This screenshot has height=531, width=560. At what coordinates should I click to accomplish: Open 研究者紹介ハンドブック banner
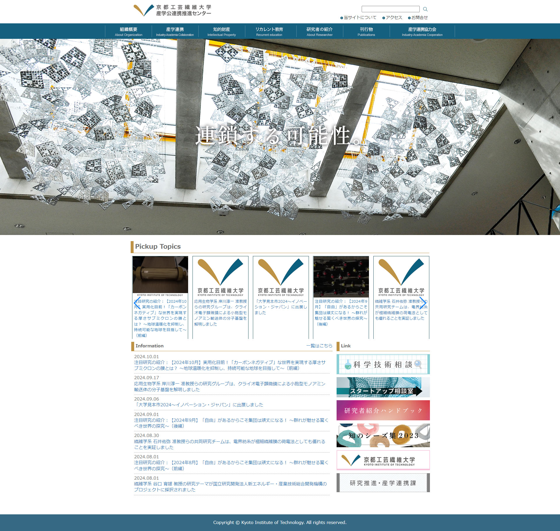pos(383,410)
